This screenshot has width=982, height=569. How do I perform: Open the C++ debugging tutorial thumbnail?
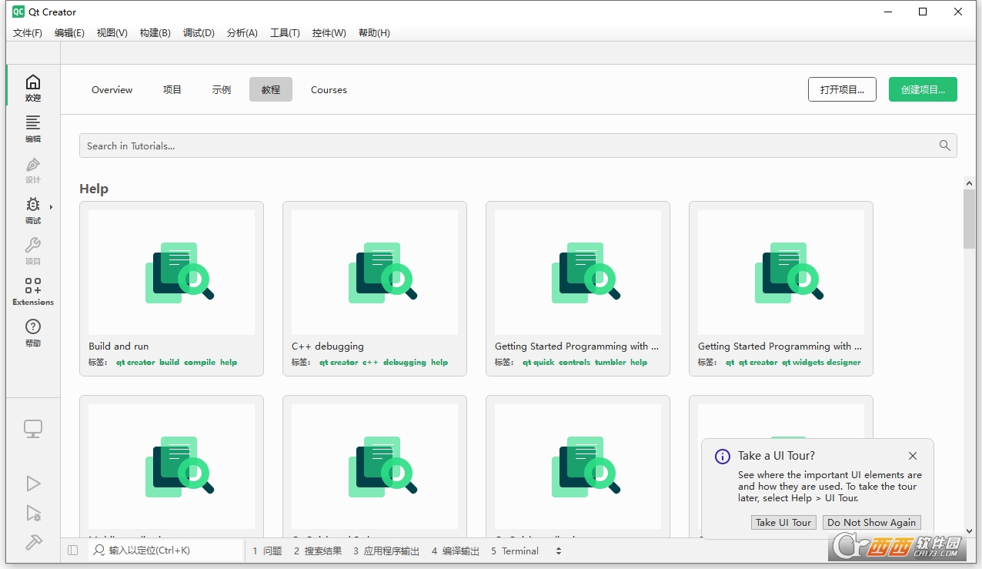tap(375, 273)
